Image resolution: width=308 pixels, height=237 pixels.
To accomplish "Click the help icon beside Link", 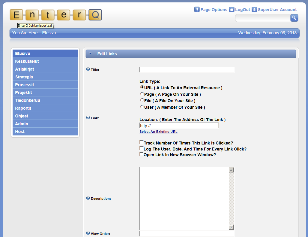I will pyautogui.click(x=88, y=118).
